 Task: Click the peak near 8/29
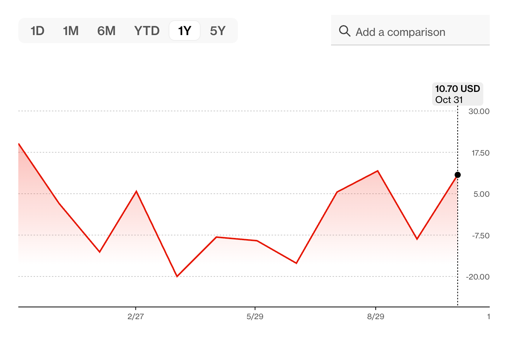378,170
